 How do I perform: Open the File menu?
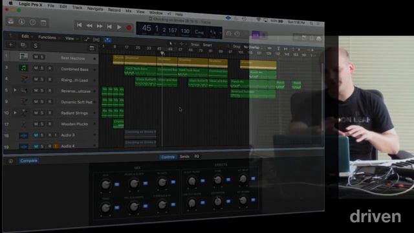click(50, 6)
